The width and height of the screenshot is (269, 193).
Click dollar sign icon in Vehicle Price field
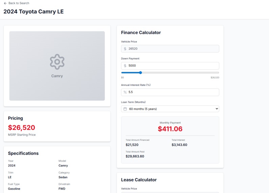pos(125,49)
